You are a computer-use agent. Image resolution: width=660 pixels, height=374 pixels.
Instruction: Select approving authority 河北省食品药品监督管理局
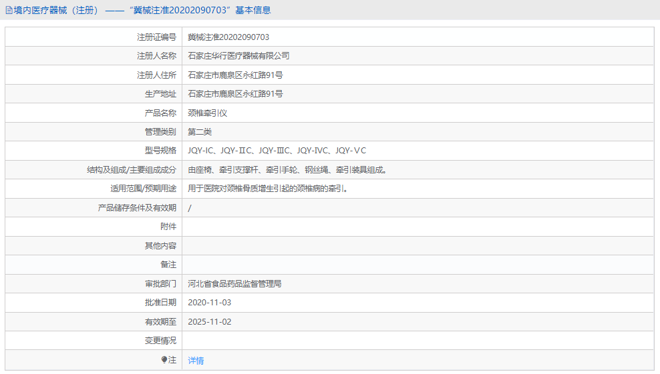234,283
